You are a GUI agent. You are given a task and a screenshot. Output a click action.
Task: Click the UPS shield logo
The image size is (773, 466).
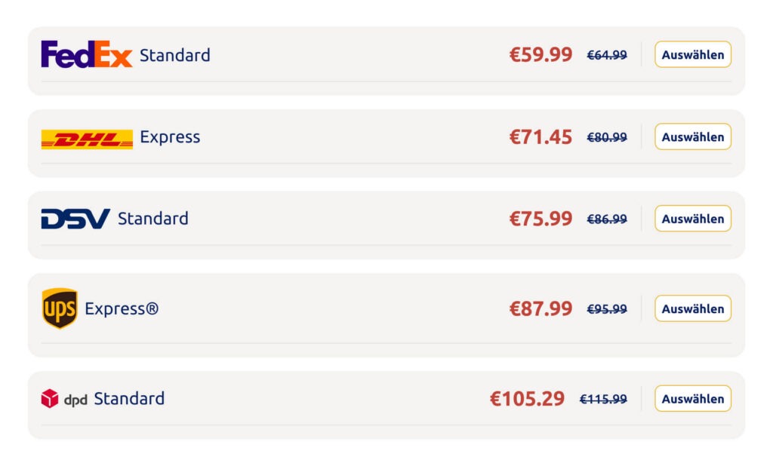coord(60,308)
